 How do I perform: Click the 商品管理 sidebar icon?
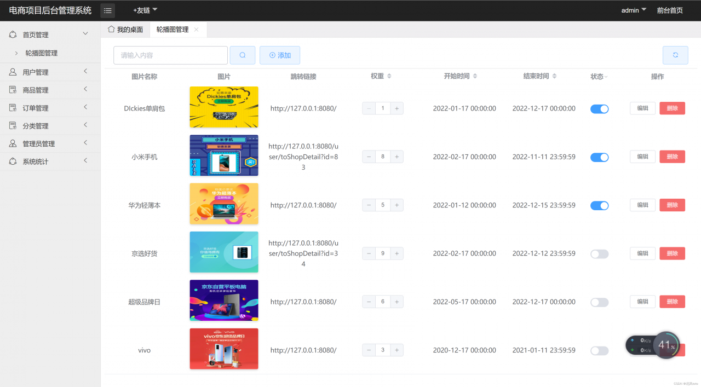13,90
